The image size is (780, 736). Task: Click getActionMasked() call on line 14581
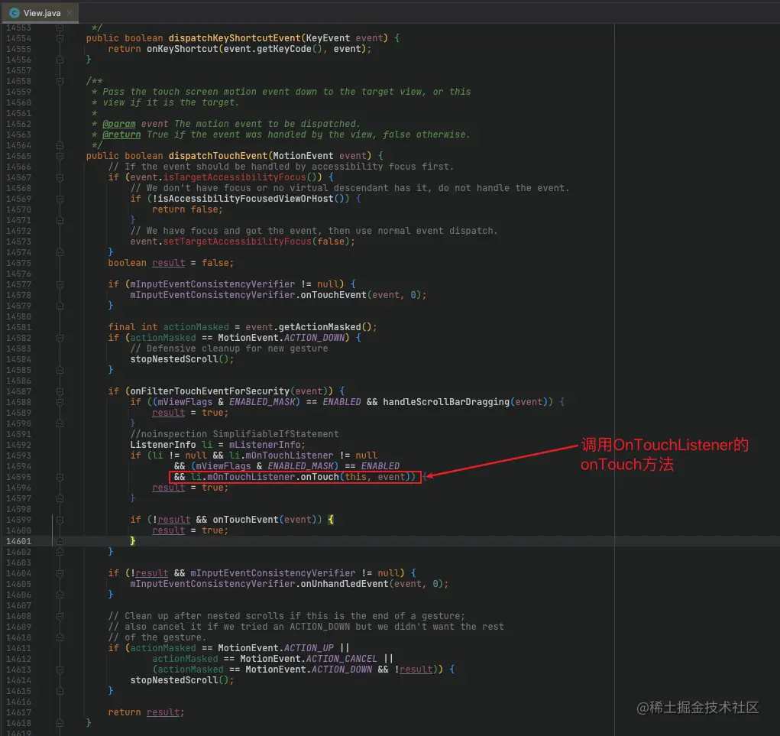tap(325, 327)
